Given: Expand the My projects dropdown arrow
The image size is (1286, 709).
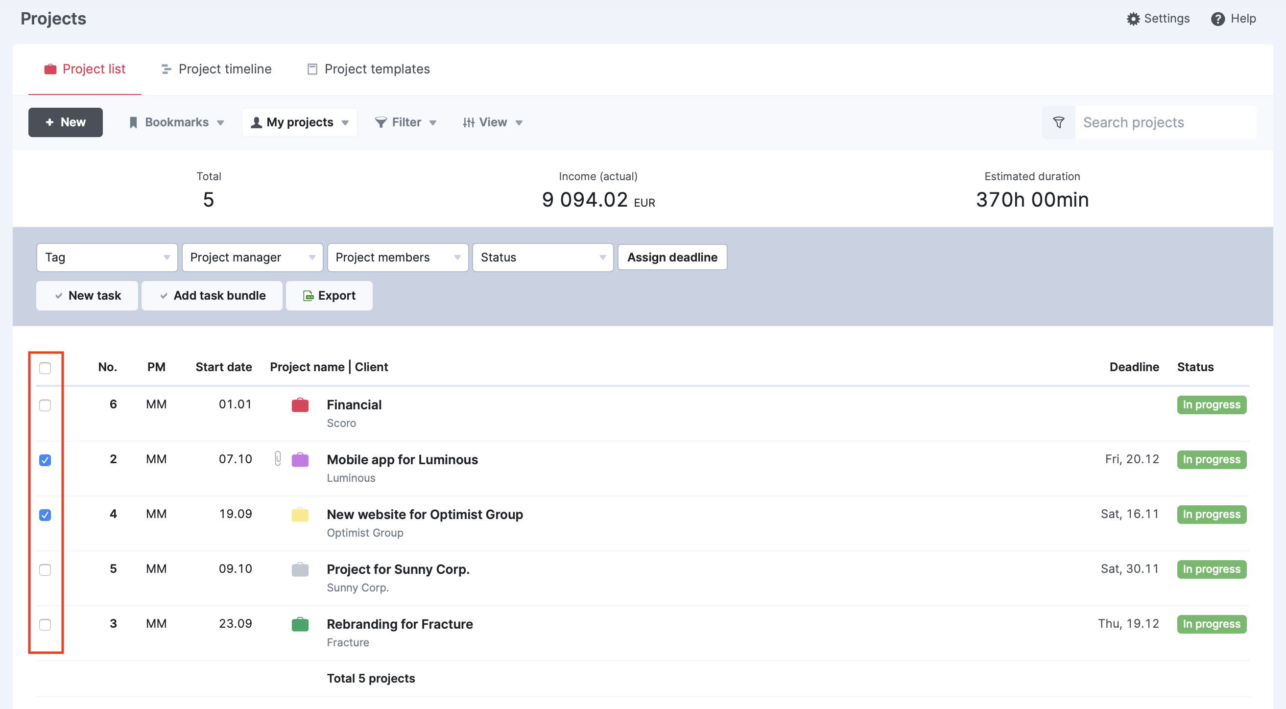Looking at the screenshot, I should click(x=345, y=123).
